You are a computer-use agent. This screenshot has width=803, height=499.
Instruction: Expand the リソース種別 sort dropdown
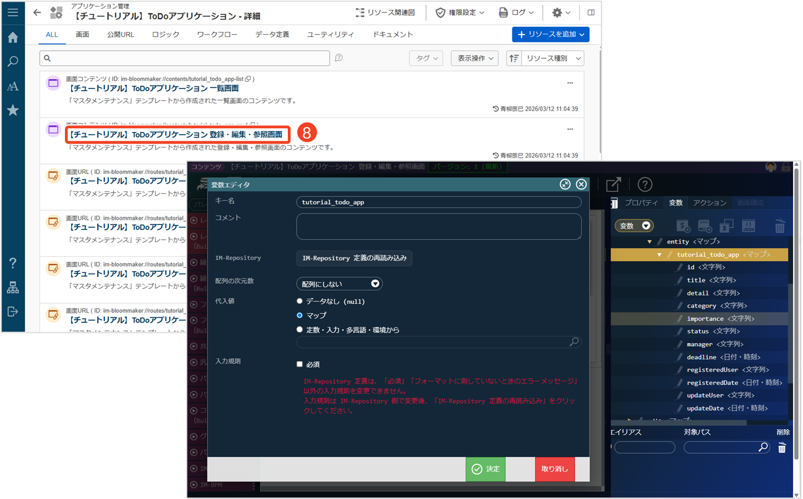(553, 58)
